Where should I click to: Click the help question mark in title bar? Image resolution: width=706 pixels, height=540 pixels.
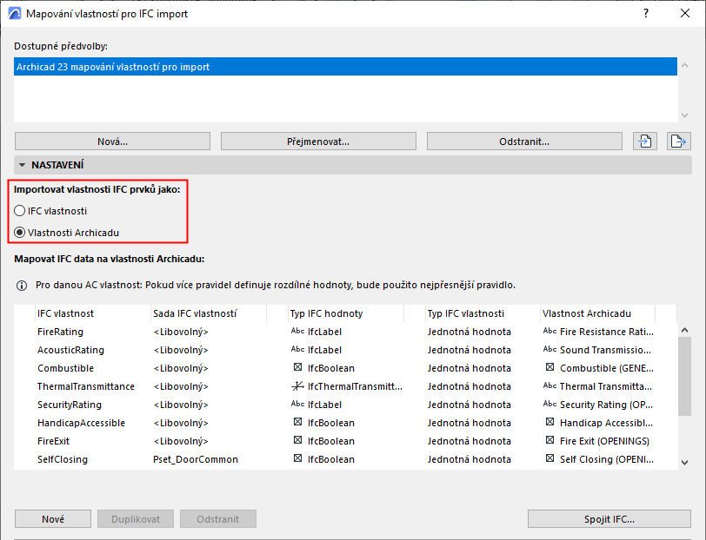pyautogui.click(x=645, y=14)
